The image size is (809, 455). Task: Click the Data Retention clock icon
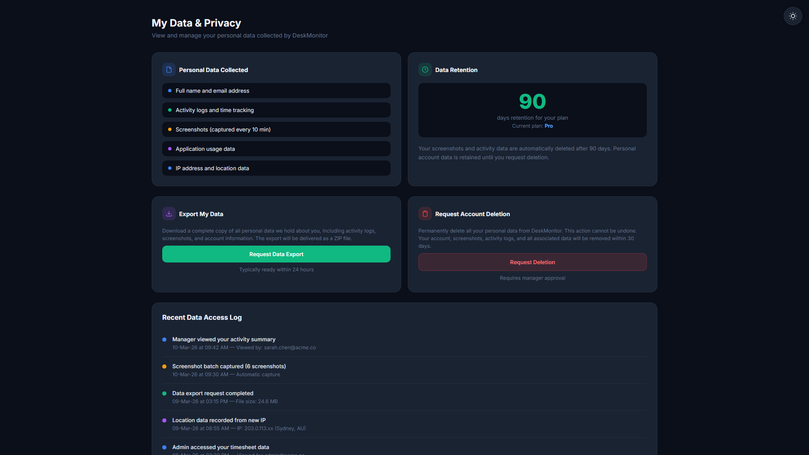pyautogui.click(x=425, y=70)
